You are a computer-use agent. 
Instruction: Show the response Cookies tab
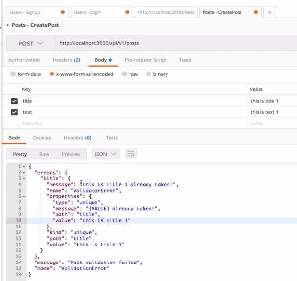(x=42, y=138)
